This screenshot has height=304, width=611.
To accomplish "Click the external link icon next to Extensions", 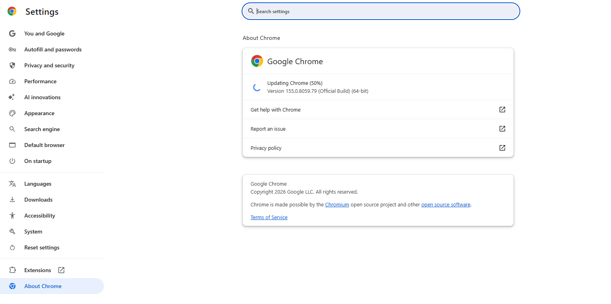I will coord(61,270).
